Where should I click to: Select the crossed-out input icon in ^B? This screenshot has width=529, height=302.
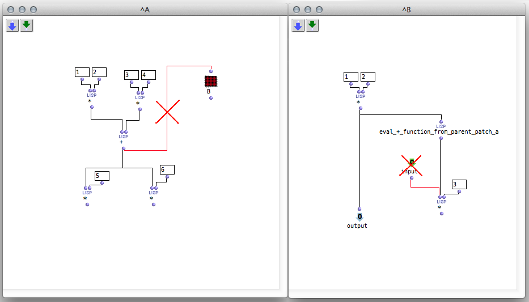[x=412, y=163]
